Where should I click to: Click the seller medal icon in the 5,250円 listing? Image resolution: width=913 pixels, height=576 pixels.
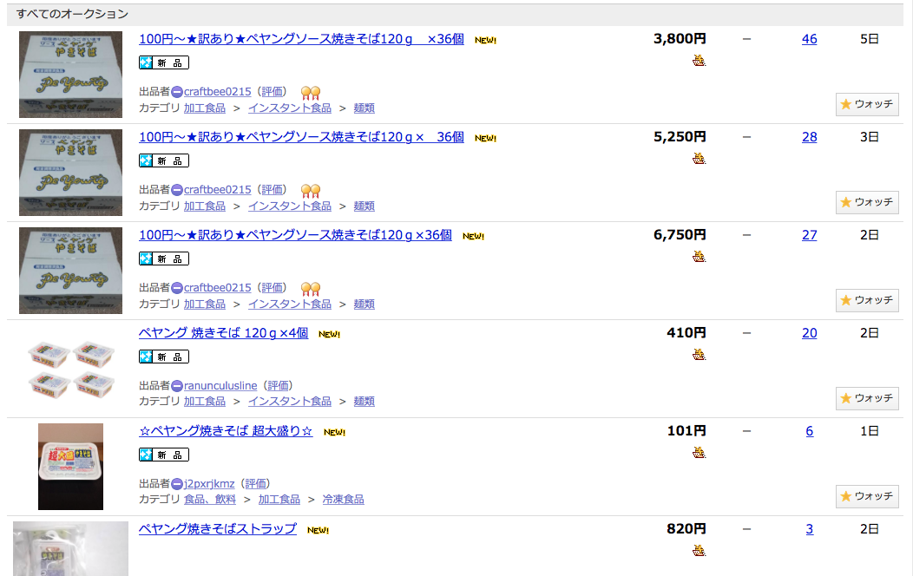(311, 191)
